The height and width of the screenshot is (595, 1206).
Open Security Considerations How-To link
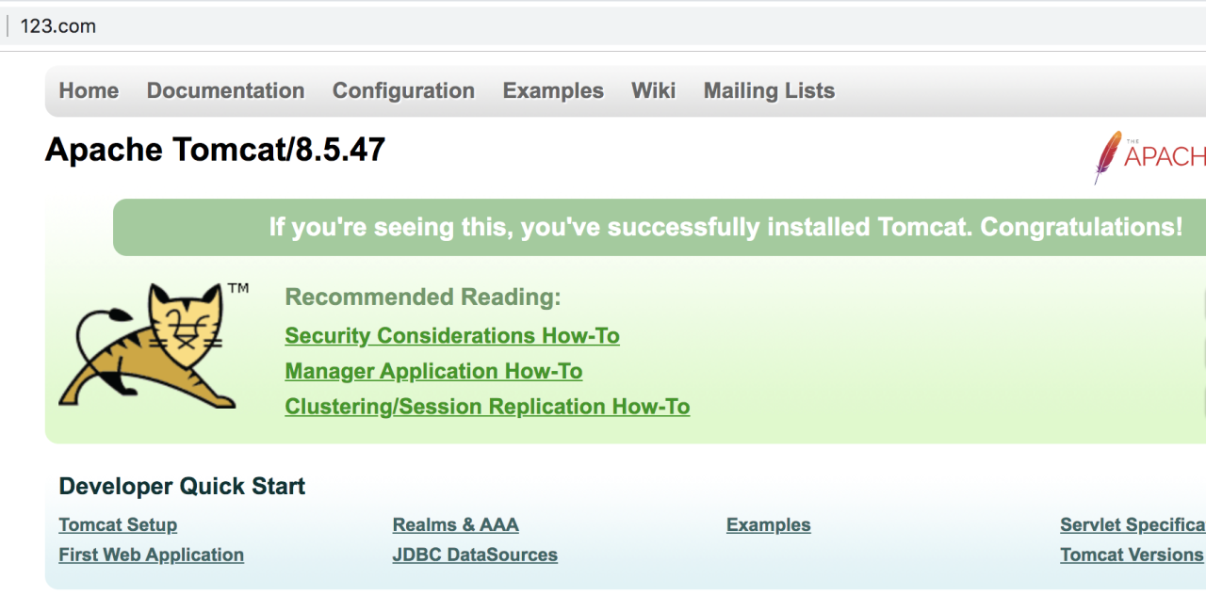(452, 336)
